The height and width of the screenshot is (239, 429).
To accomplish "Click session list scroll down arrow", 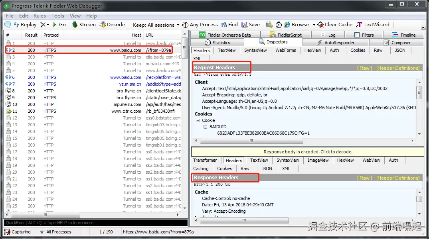I will pyautogui.click(x=185, y=208).
